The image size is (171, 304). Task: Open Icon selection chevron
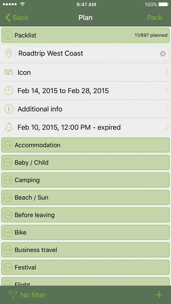[167, 73]
